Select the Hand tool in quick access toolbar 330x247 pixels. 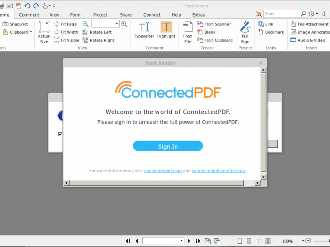tap(45, 6)
